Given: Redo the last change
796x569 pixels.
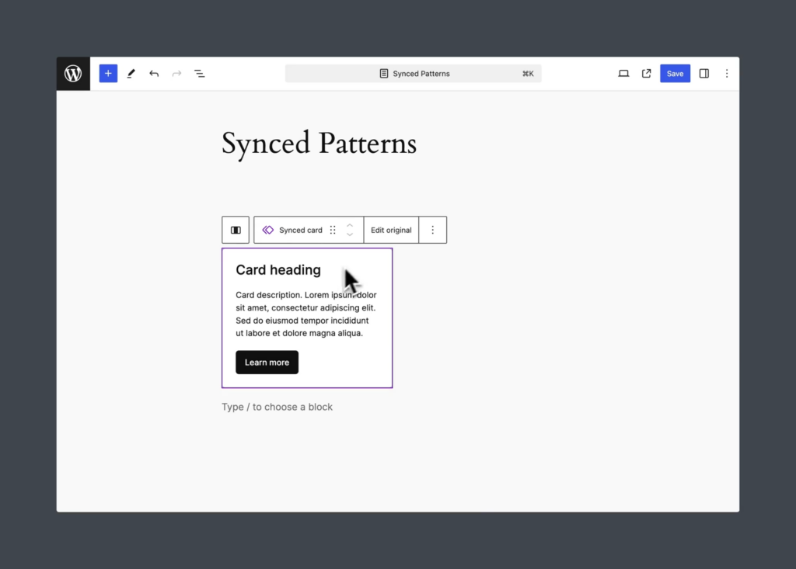Looking at the screenshot, I should pyautogui.click(x=176, y=73).
